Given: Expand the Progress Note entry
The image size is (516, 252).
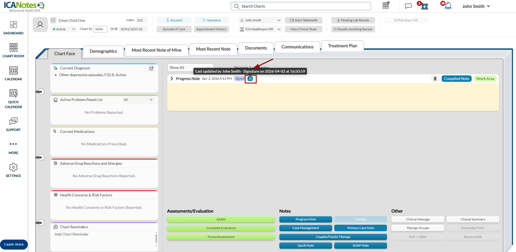Looking at the screenshot, I should (171, 79).
